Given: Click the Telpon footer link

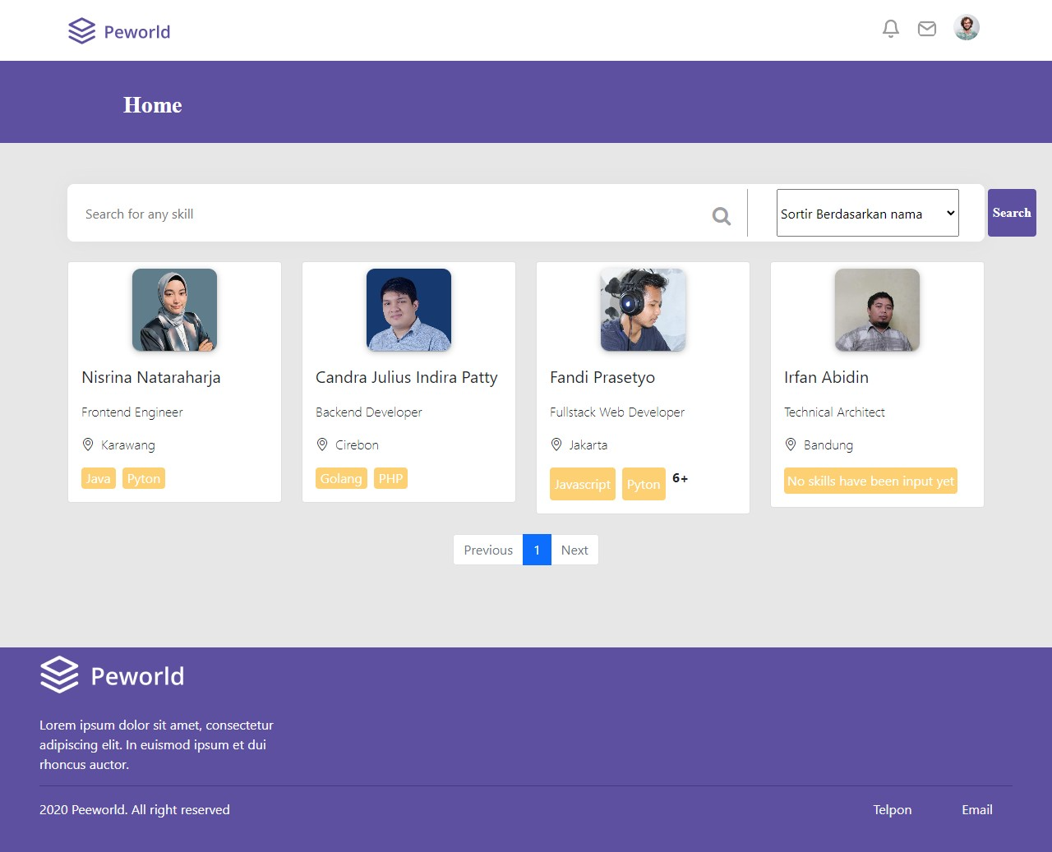Looking at the screenshot, I should click(893, 810).
